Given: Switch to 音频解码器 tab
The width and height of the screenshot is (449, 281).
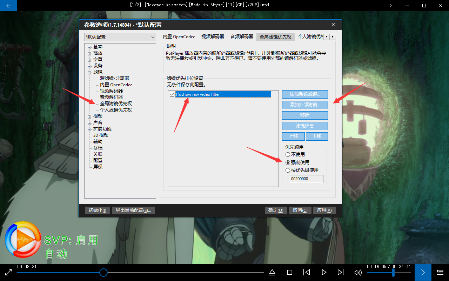Looking at the screenshot, I should click(242, 36).
